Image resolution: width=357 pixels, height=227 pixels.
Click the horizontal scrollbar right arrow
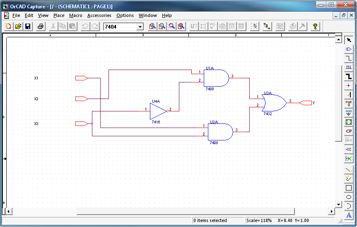click(331, 211)
